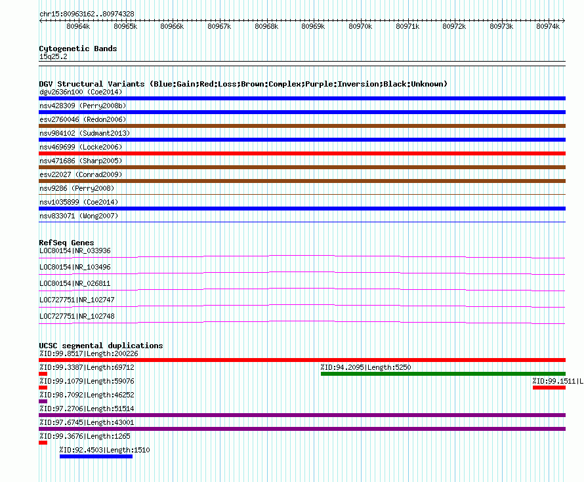The width and height of the screenshot is (584, 482).
Task: Open the nsv9286 (Perry2008) variant label
Action: pyautogui.click(x=77, y=188)
